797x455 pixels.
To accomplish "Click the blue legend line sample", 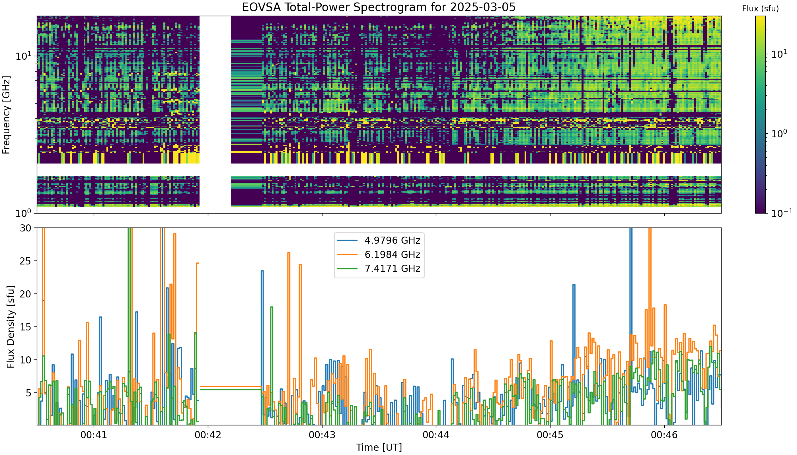I will [348, 240].
